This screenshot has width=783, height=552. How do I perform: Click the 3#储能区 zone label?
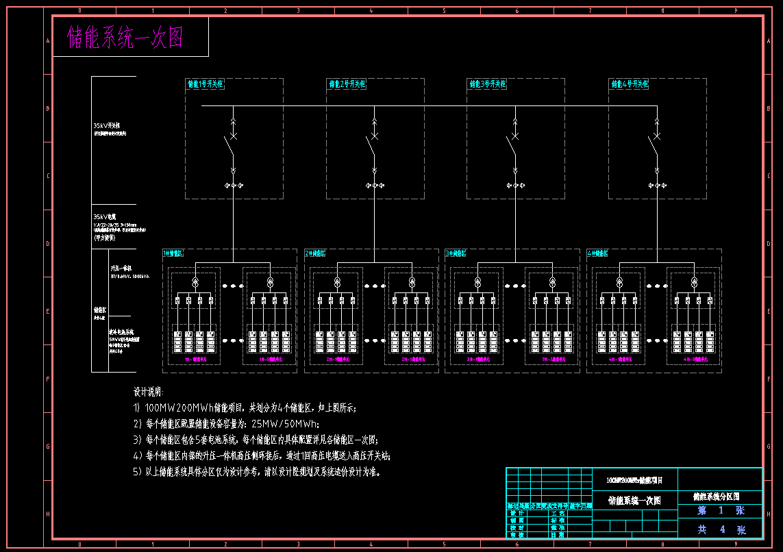click(456, 253)
